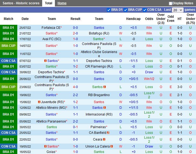196x154 pixels.
Task: Open Corinthians Paulista (SP) on the 14/07/22 row
Action: 99,46
